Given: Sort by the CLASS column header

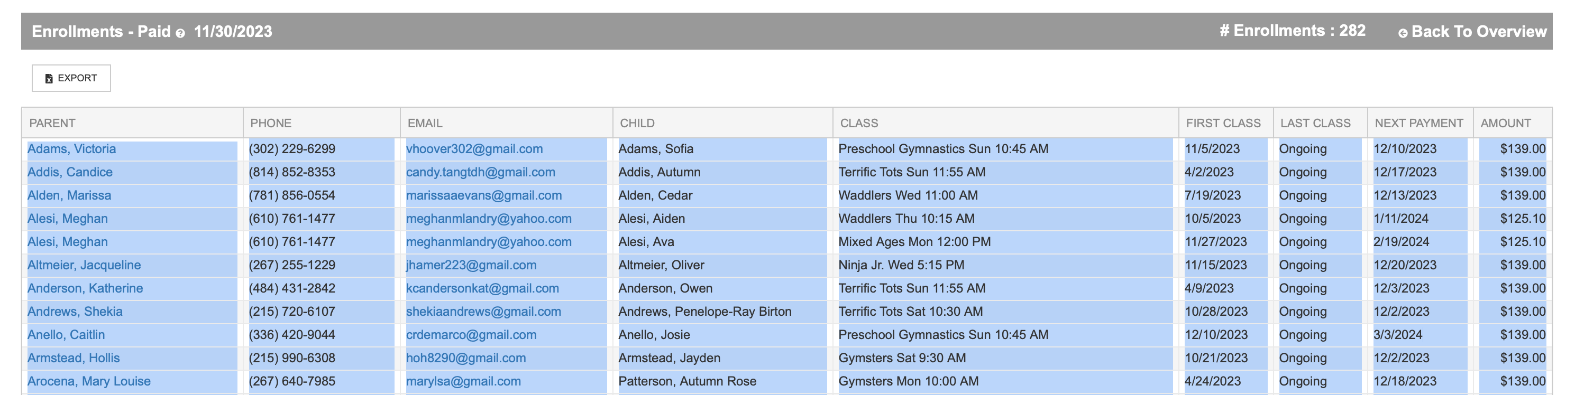Looking at the screenshot, I should (x=858, y=124).
